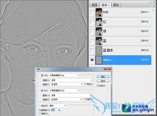Show the RGB composite channel visibility
Image resolution: width=157 pixels, height=116 pixels.
click(x=92, y=12)
